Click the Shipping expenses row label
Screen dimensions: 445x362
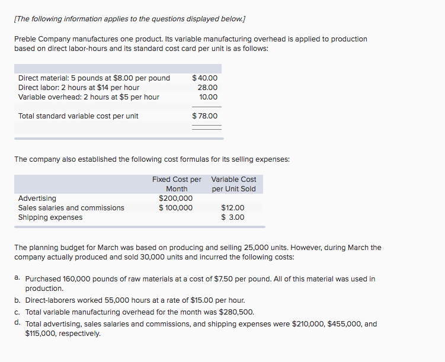[x=50, y=217]
